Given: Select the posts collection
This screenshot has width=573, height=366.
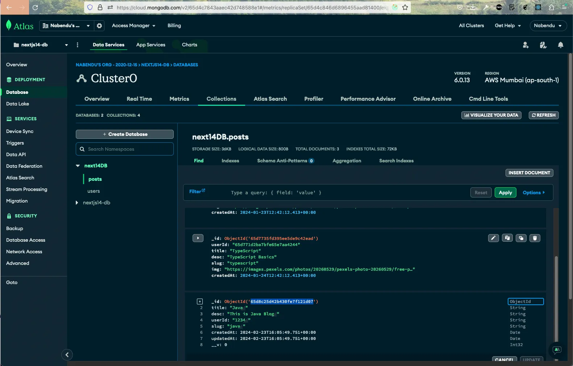Looking at the screenshot, I should point(95,179).
